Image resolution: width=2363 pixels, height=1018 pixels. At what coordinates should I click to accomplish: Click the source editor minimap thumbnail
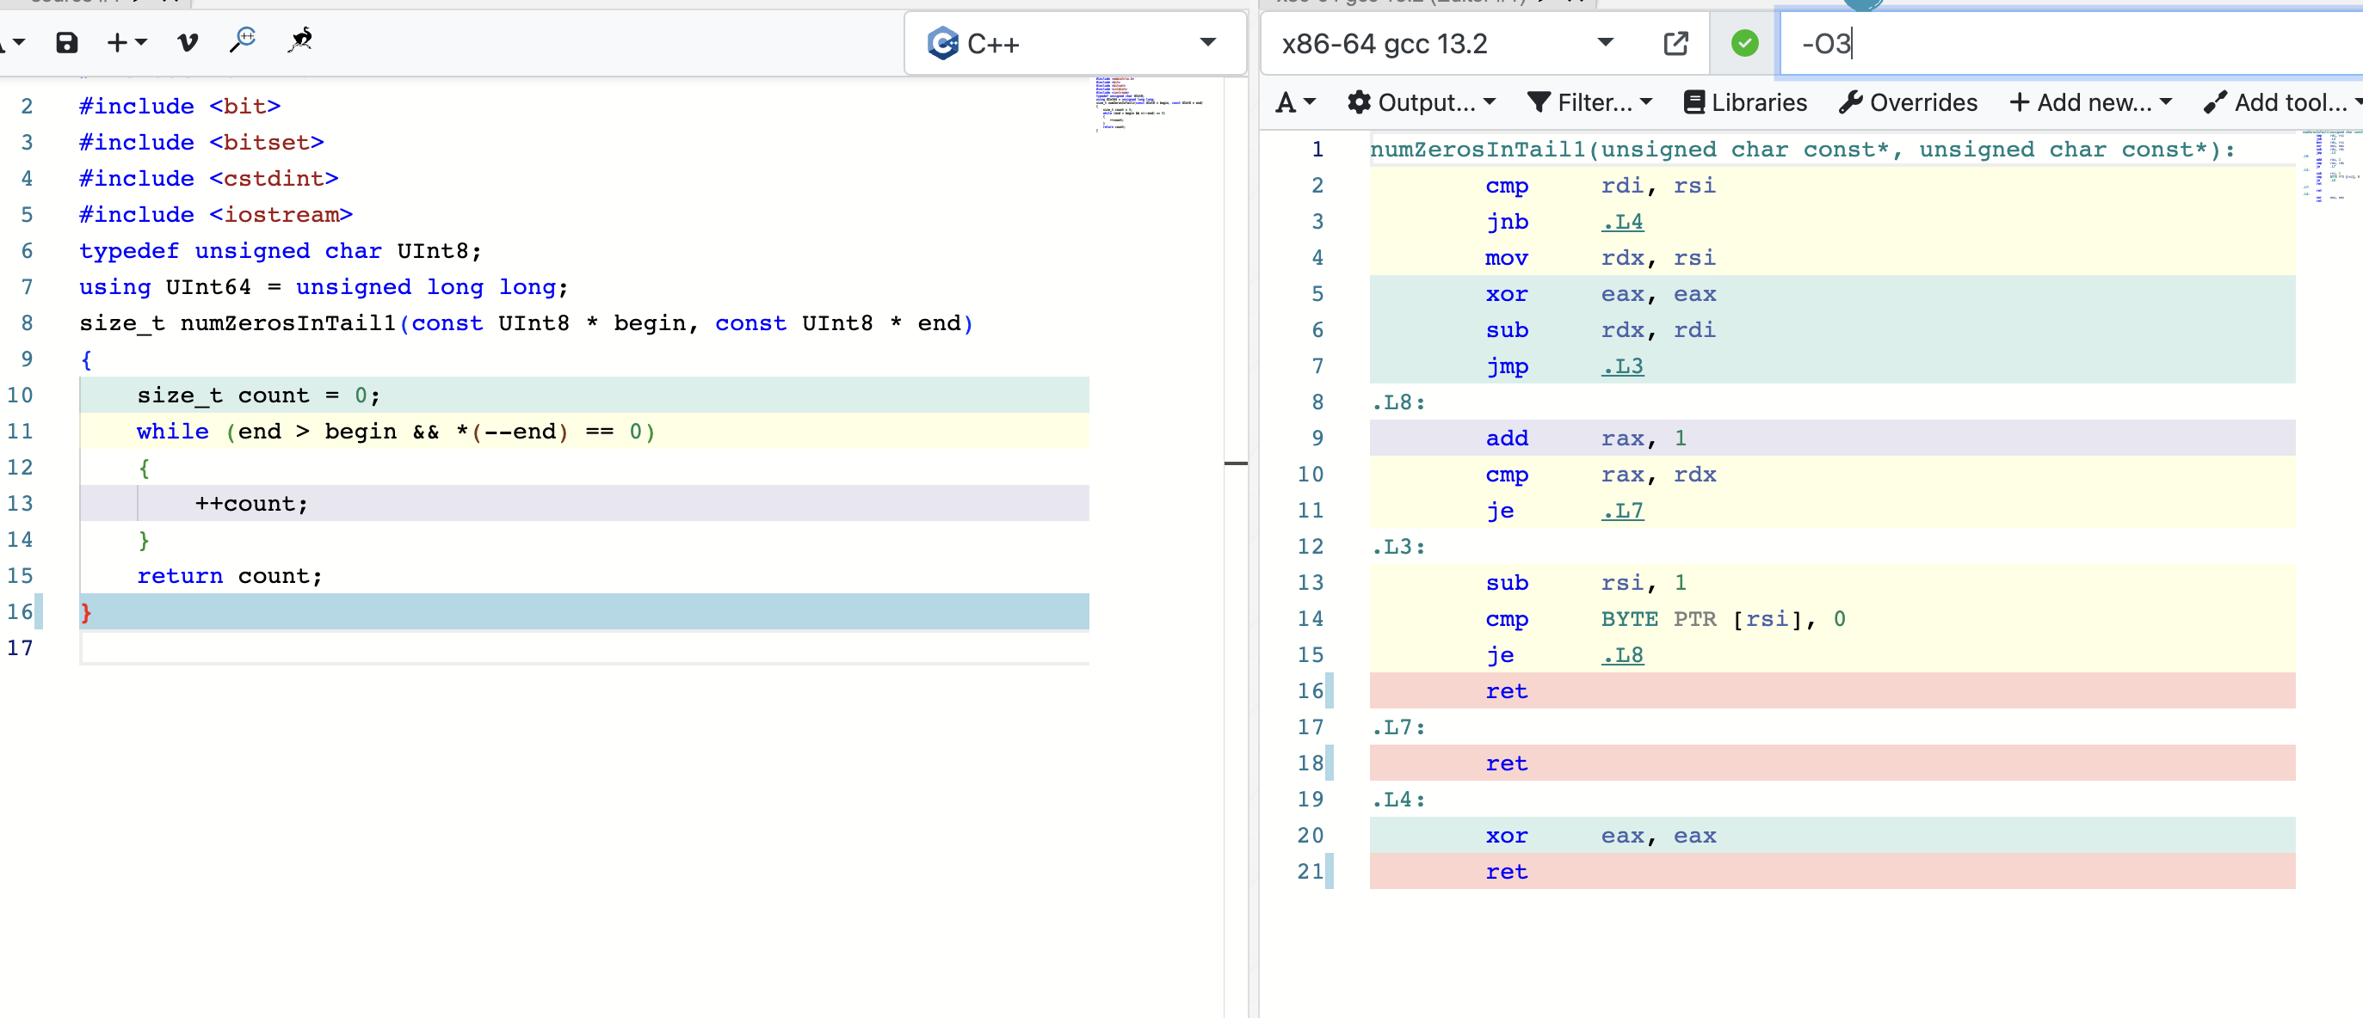point(1149,102)
